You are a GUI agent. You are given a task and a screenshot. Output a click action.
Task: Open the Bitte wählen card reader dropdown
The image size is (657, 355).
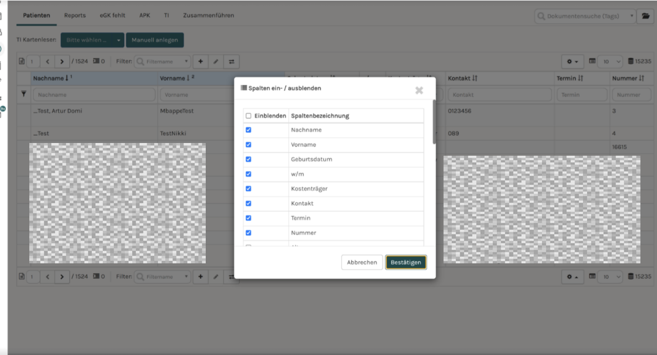click(92, 40)
